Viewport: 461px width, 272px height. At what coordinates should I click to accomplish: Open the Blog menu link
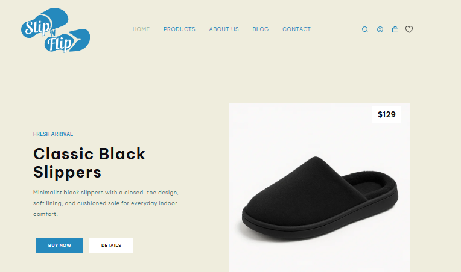[x=261, y=29]
